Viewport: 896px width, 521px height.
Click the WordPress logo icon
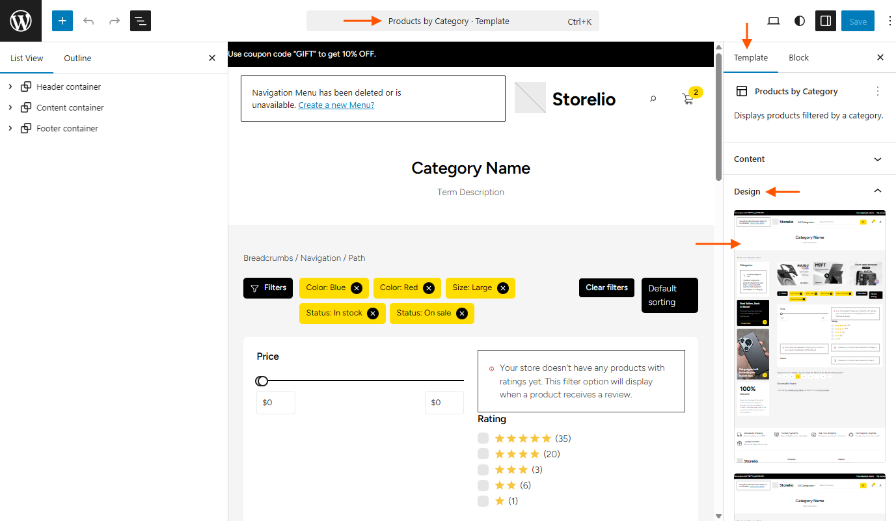point(21,21)
